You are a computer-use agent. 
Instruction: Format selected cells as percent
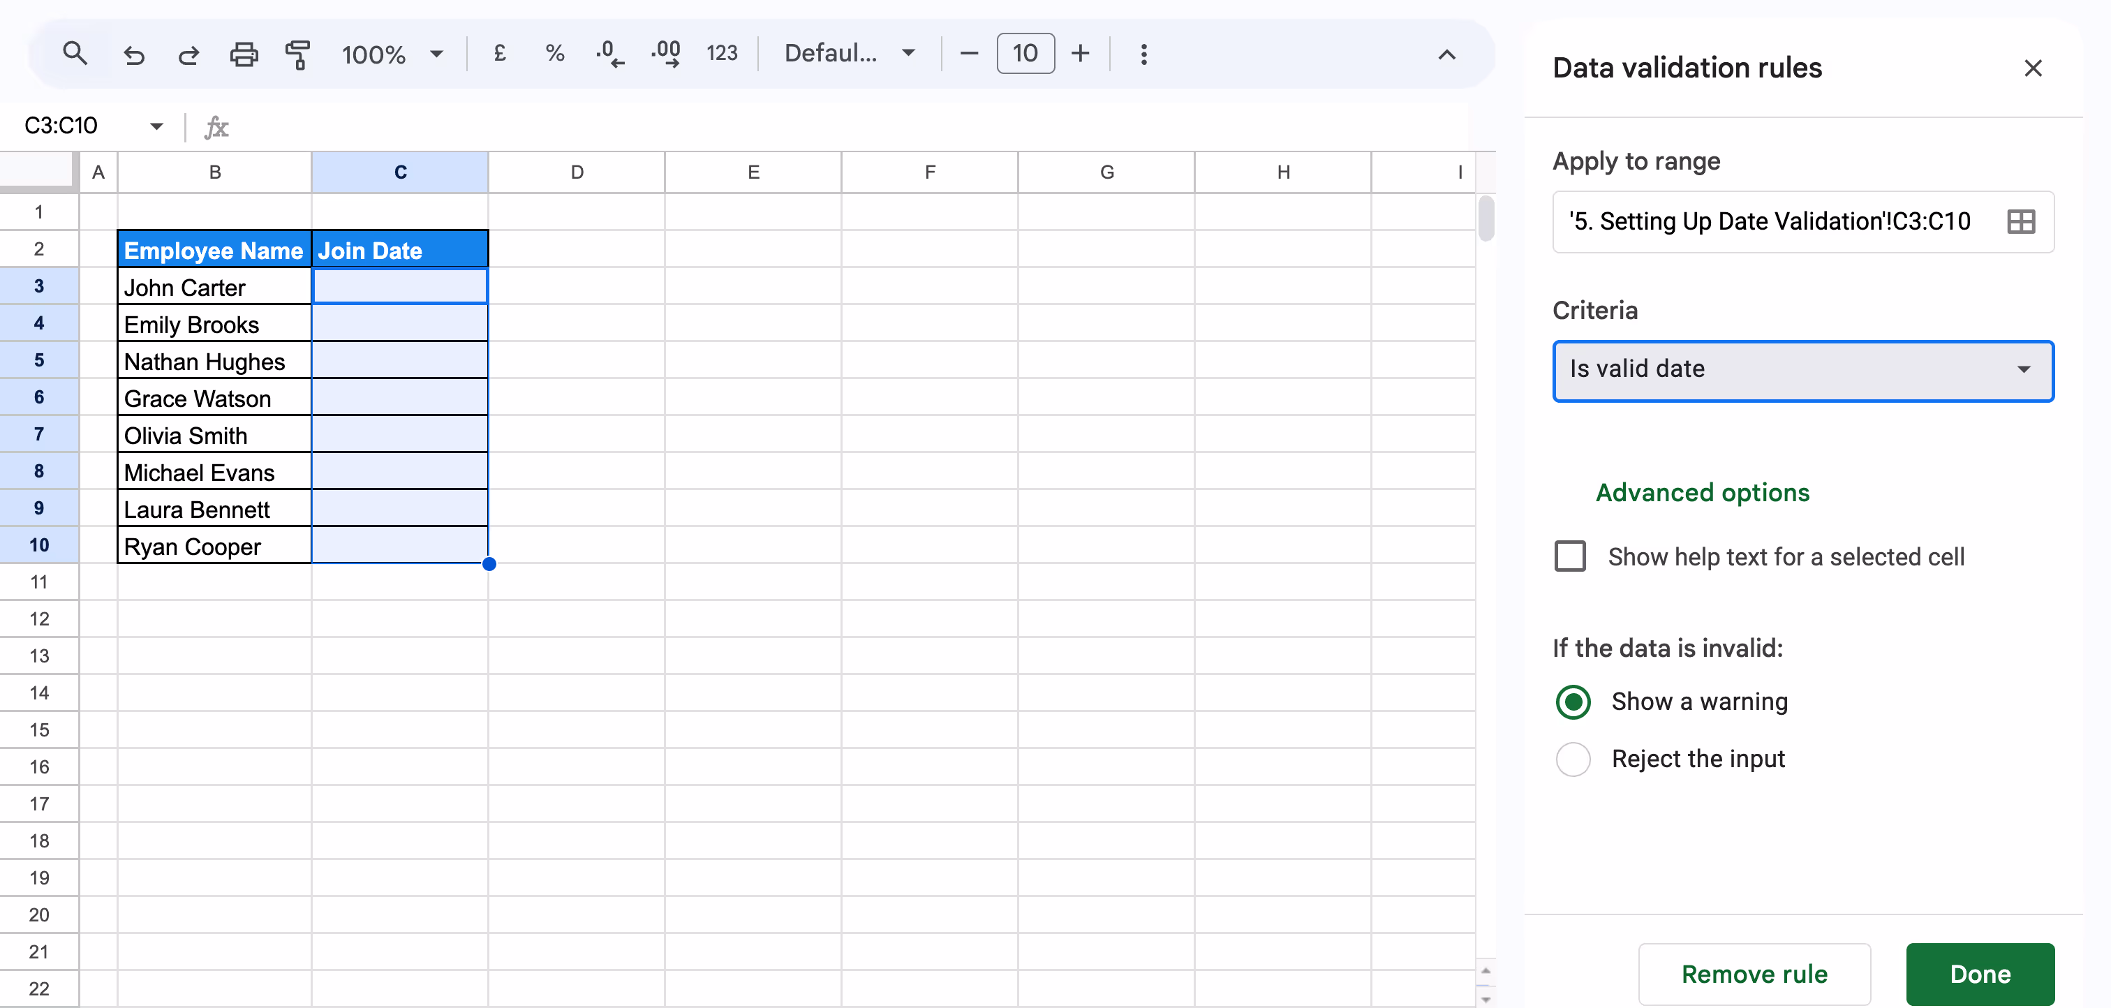(555, 52)
